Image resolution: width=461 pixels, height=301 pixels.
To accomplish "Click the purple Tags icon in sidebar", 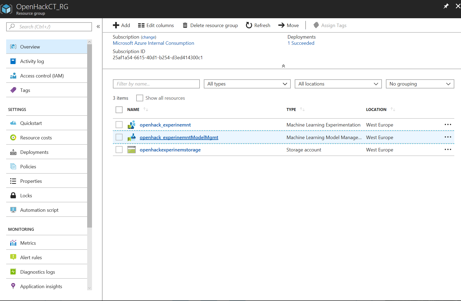I will (13, 90).
